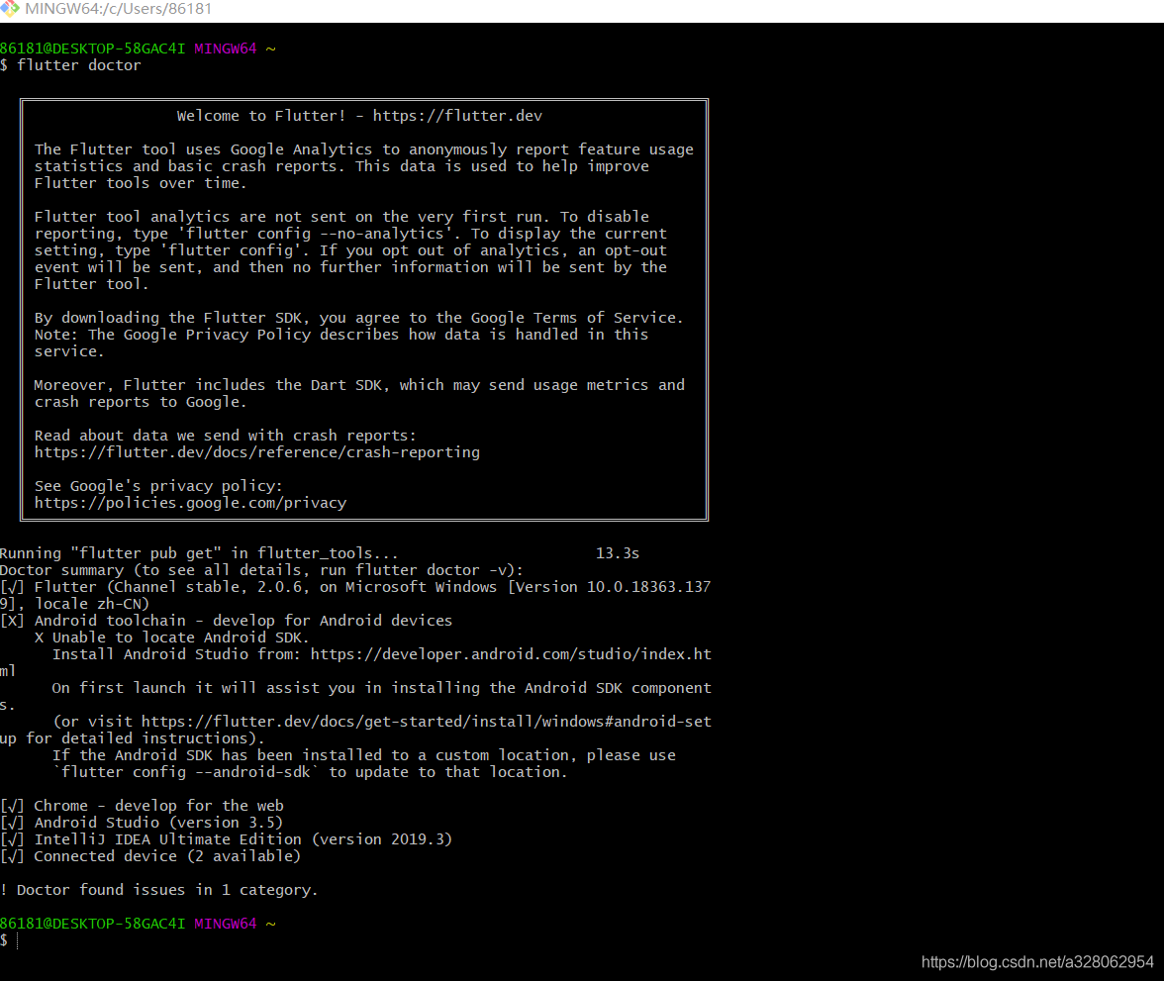This screenshot has width=1164, height=981.
Task: Click 'Doctor found issues in 1 category.' text
Action: point(167,890)
